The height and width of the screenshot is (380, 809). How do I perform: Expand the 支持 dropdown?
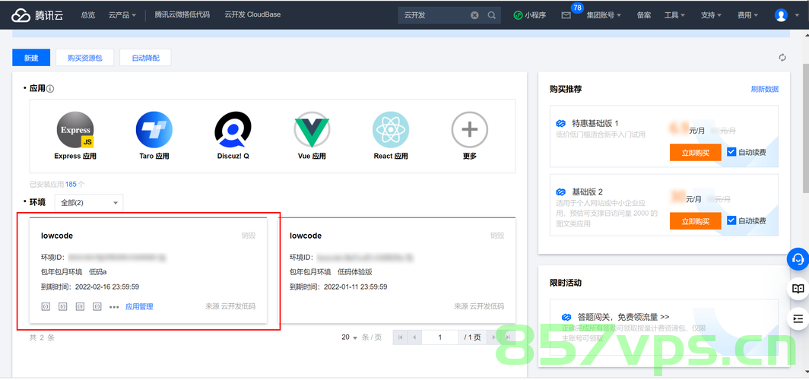click(712, 15)
